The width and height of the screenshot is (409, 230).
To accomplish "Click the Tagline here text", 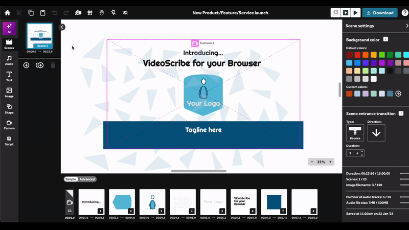I will (203, 130).
